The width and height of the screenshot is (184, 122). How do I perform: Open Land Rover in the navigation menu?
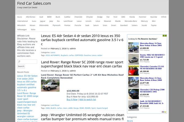coord(68,21)
